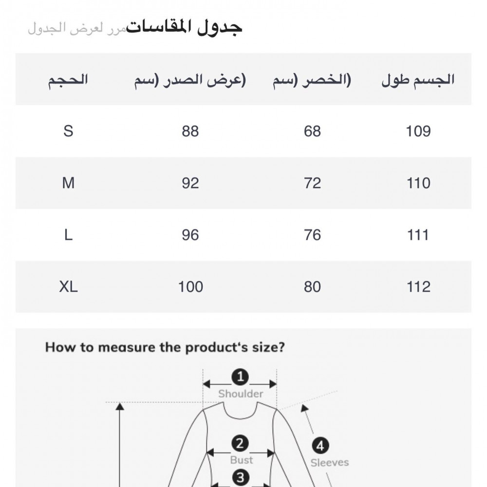Select the M size row label

(68, 183)
